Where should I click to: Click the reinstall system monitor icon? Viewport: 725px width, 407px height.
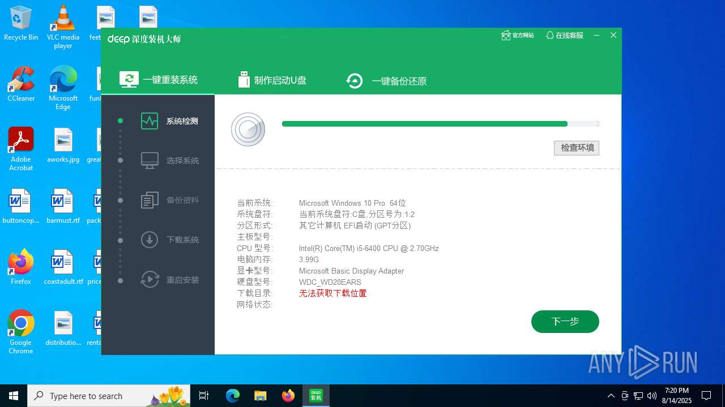coord(129,79)
